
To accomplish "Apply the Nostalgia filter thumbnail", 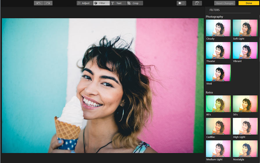I will [x=245, y=149].
